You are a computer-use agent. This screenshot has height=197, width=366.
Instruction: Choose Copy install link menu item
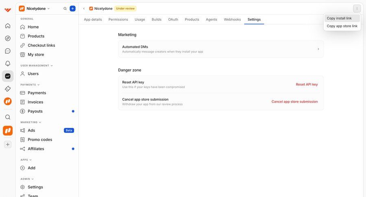tap(342, 18)
